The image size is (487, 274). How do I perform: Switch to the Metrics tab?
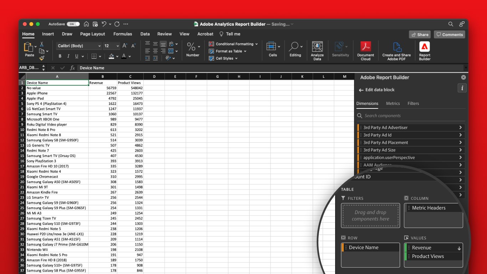click(x=393, y=103)
